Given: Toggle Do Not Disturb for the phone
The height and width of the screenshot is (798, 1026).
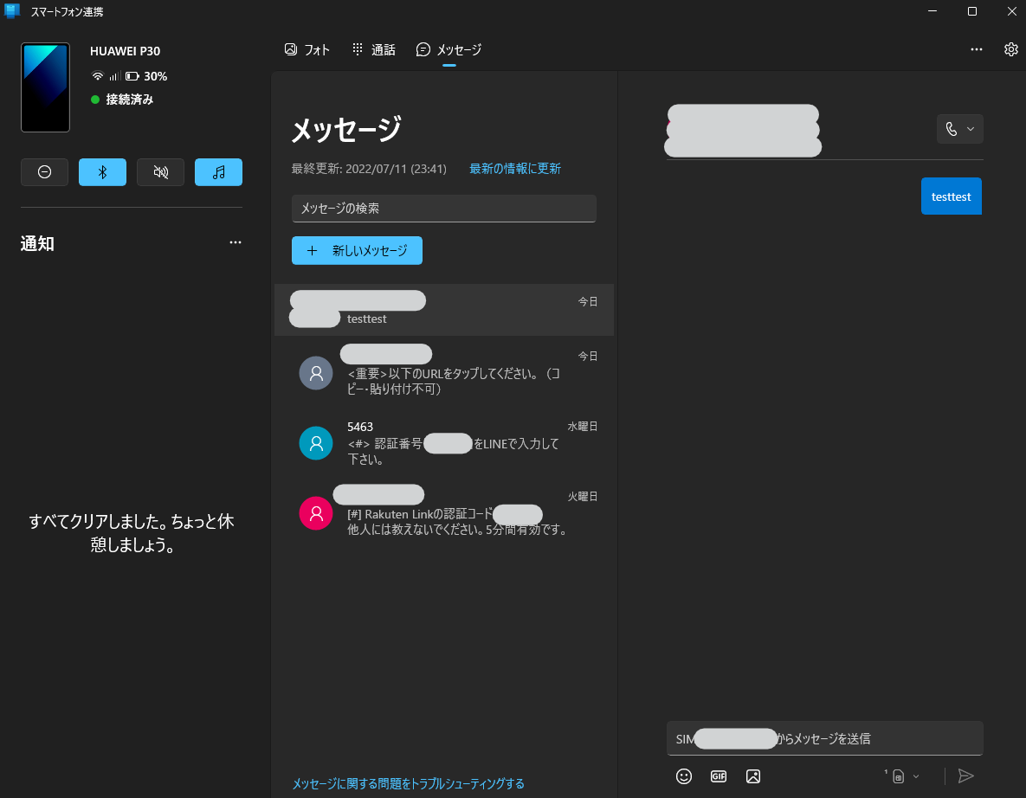Looking at the screenshot, I should [44, 171].
